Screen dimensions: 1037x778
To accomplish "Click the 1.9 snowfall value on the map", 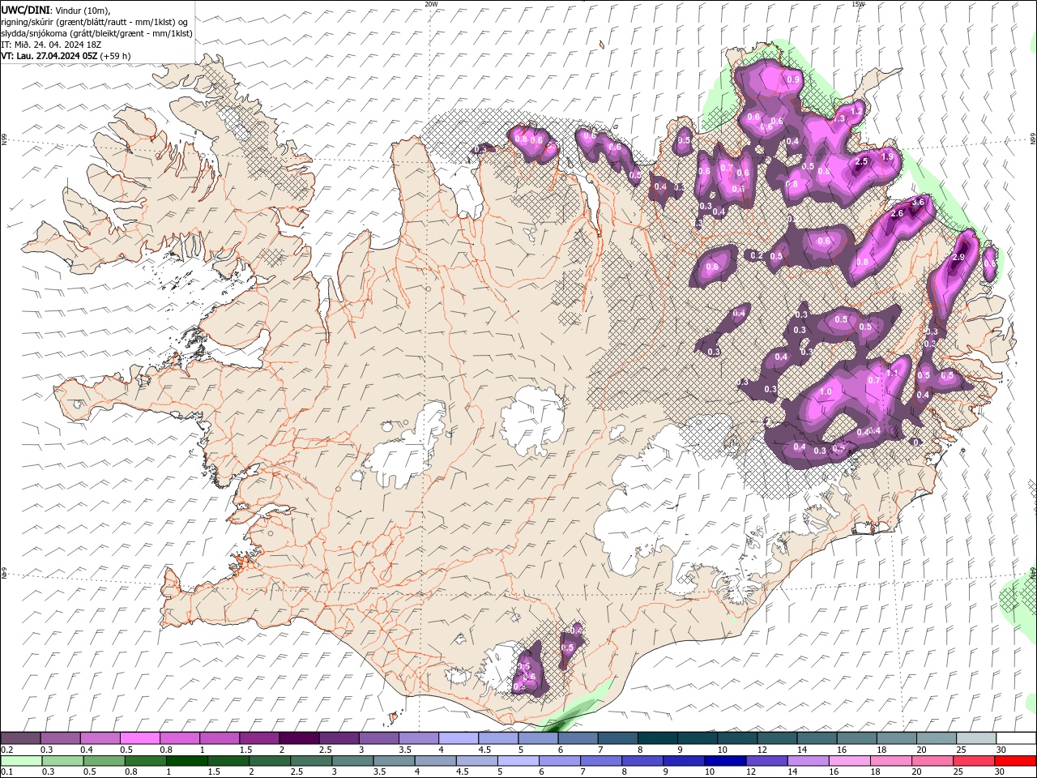I will click(x=887, y=156).
